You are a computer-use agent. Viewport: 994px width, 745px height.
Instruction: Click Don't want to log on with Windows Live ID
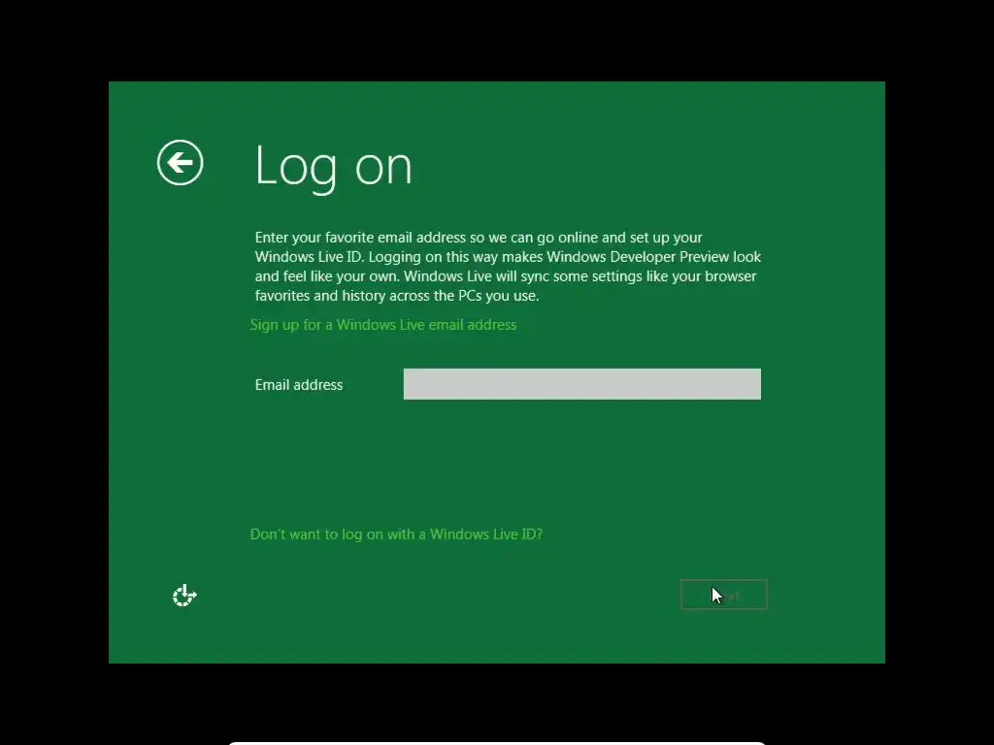tap(396, 534)
